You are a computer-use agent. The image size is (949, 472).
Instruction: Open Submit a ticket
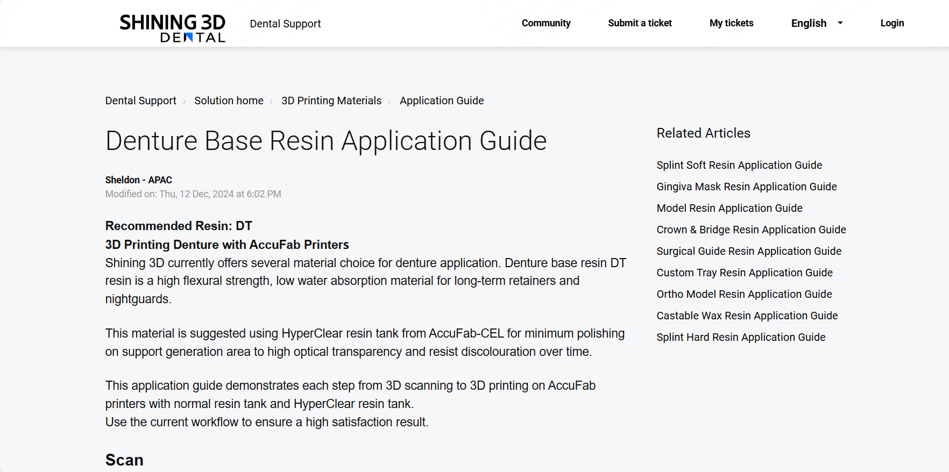point(640,23)
